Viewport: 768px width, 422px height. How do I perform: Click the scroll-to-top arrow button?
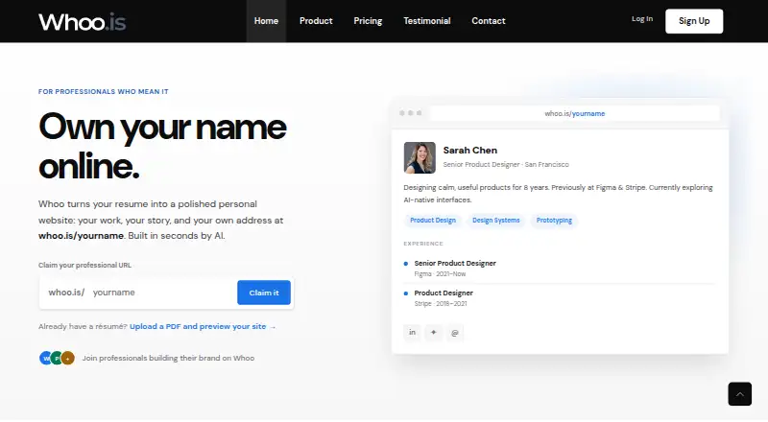(739, 393)
